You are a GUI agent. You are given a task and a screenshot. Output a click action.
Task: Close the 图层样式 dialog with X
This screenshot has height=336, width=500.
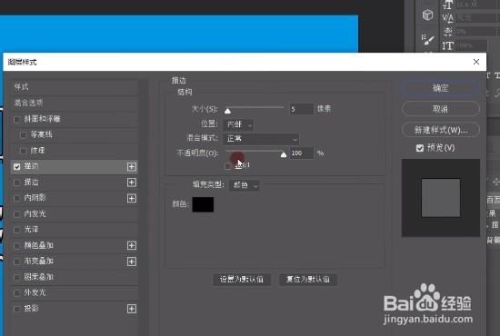tap(476, 62)
